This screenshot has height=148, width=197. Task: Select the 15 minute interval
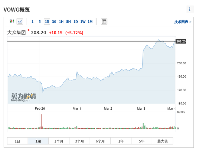click(47, 21)
